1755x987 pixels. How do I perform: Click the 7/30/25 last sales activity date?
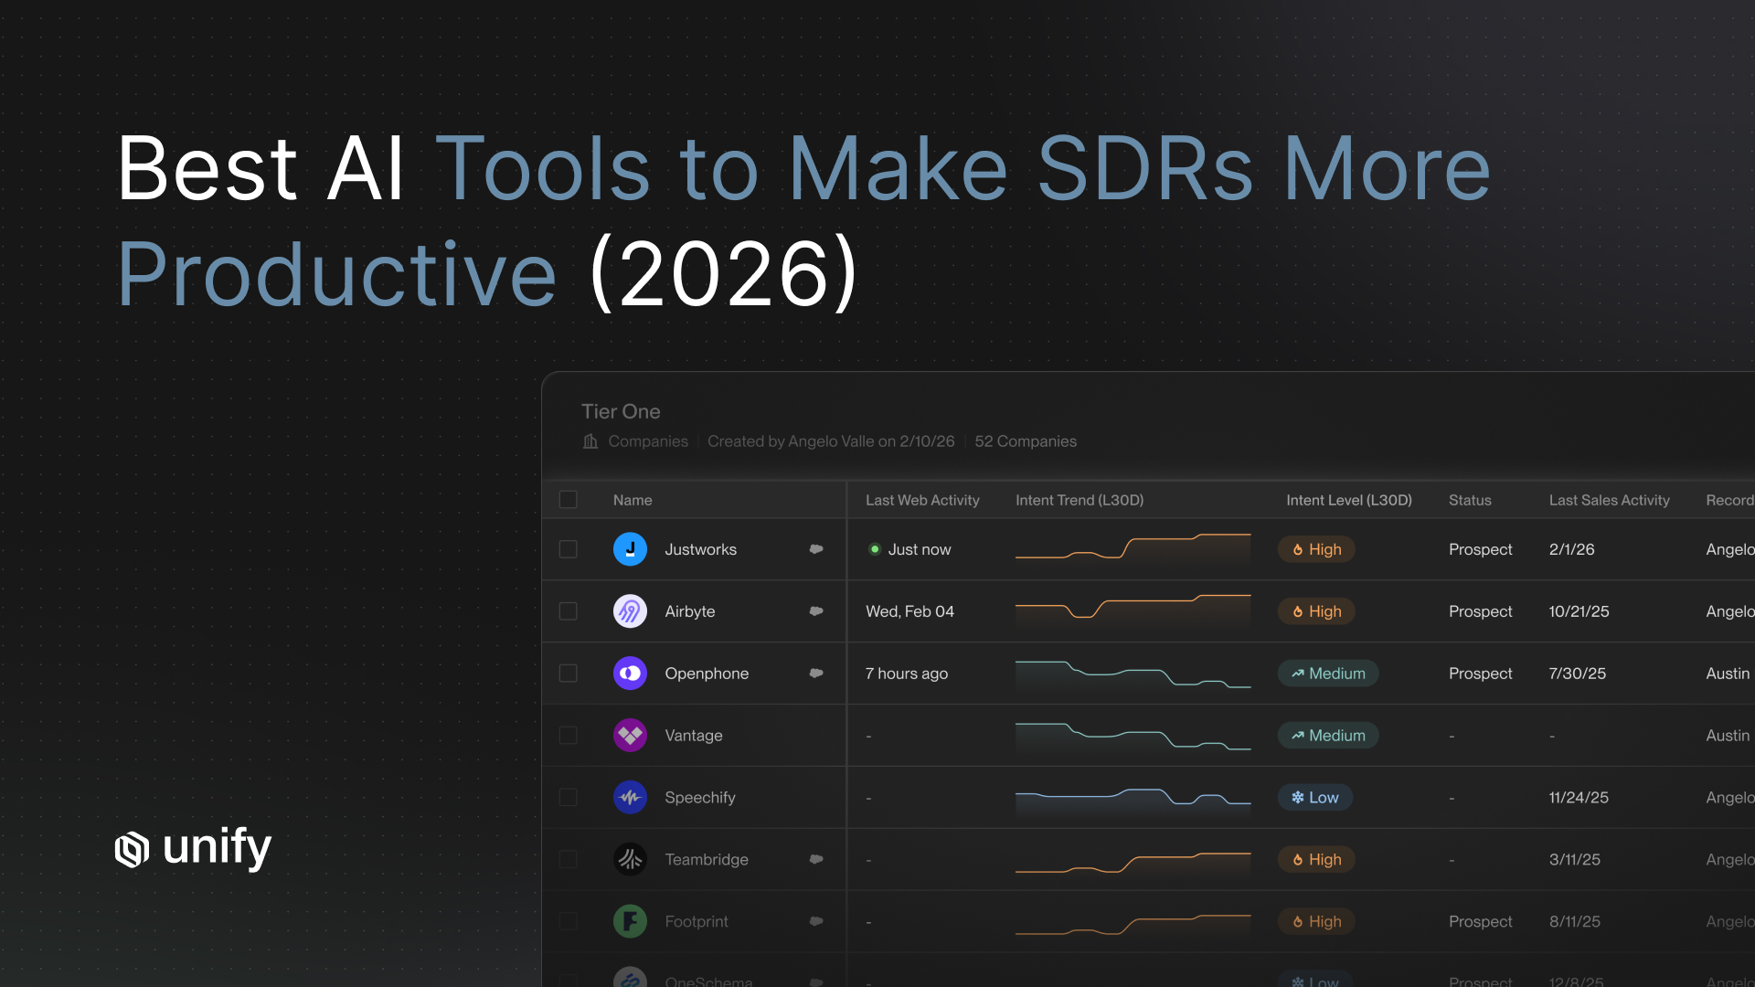pyautogui.click(x=1577, y=674)
